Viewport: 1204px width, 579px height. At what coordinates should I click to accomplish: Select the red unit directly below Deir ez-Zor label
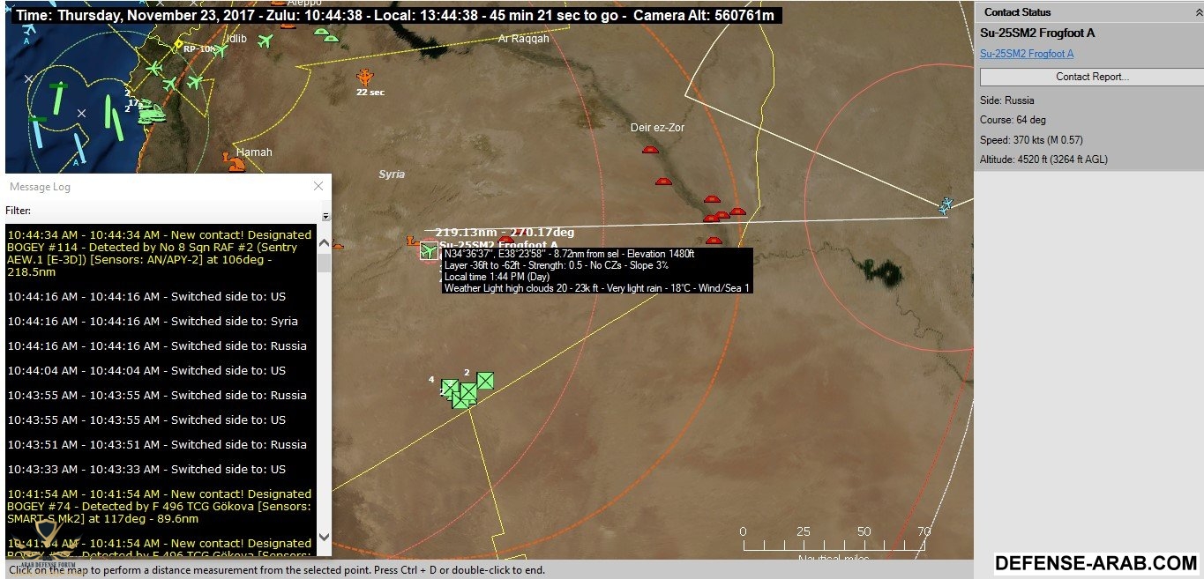[x=650, y=151]
